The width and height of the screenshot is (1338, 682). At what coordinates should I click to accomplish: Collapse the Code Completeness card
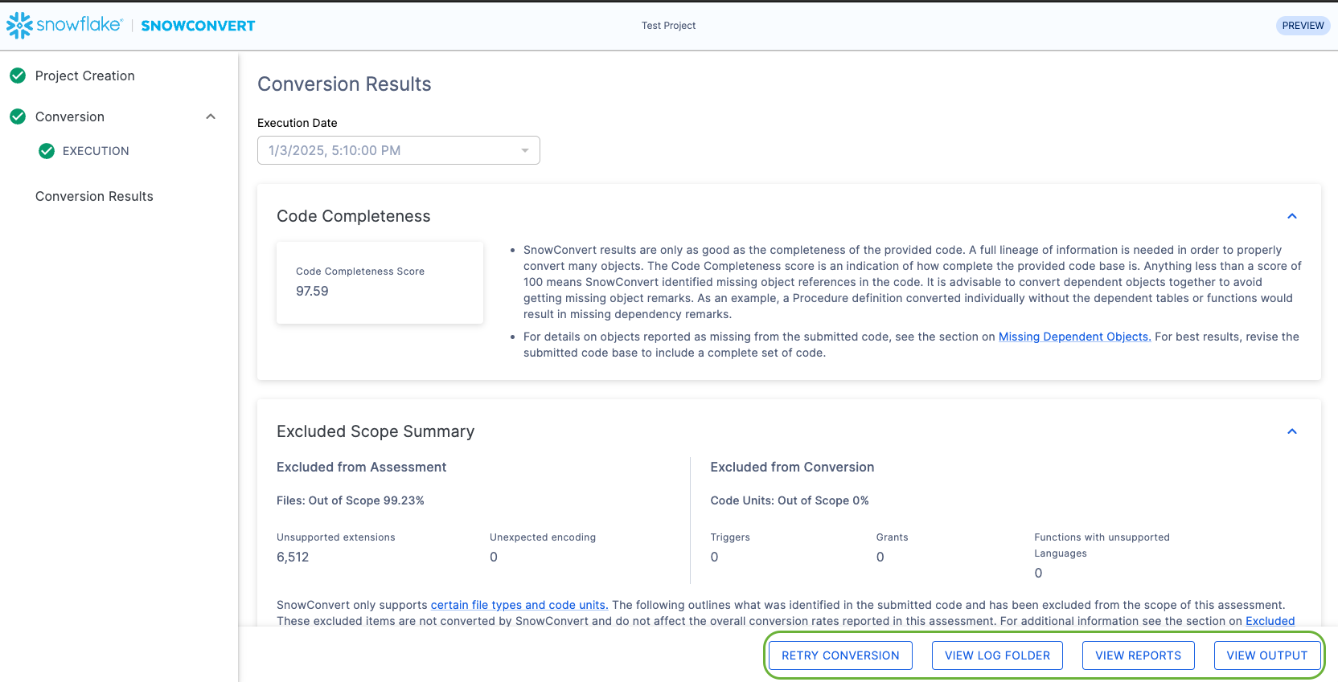point(1291,216)
